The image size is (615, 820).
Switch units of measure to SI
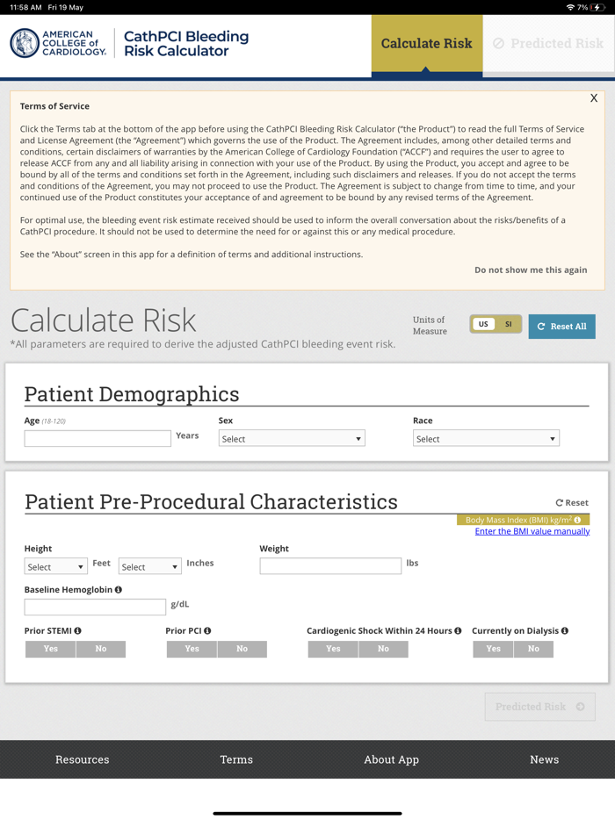(507, 324)
